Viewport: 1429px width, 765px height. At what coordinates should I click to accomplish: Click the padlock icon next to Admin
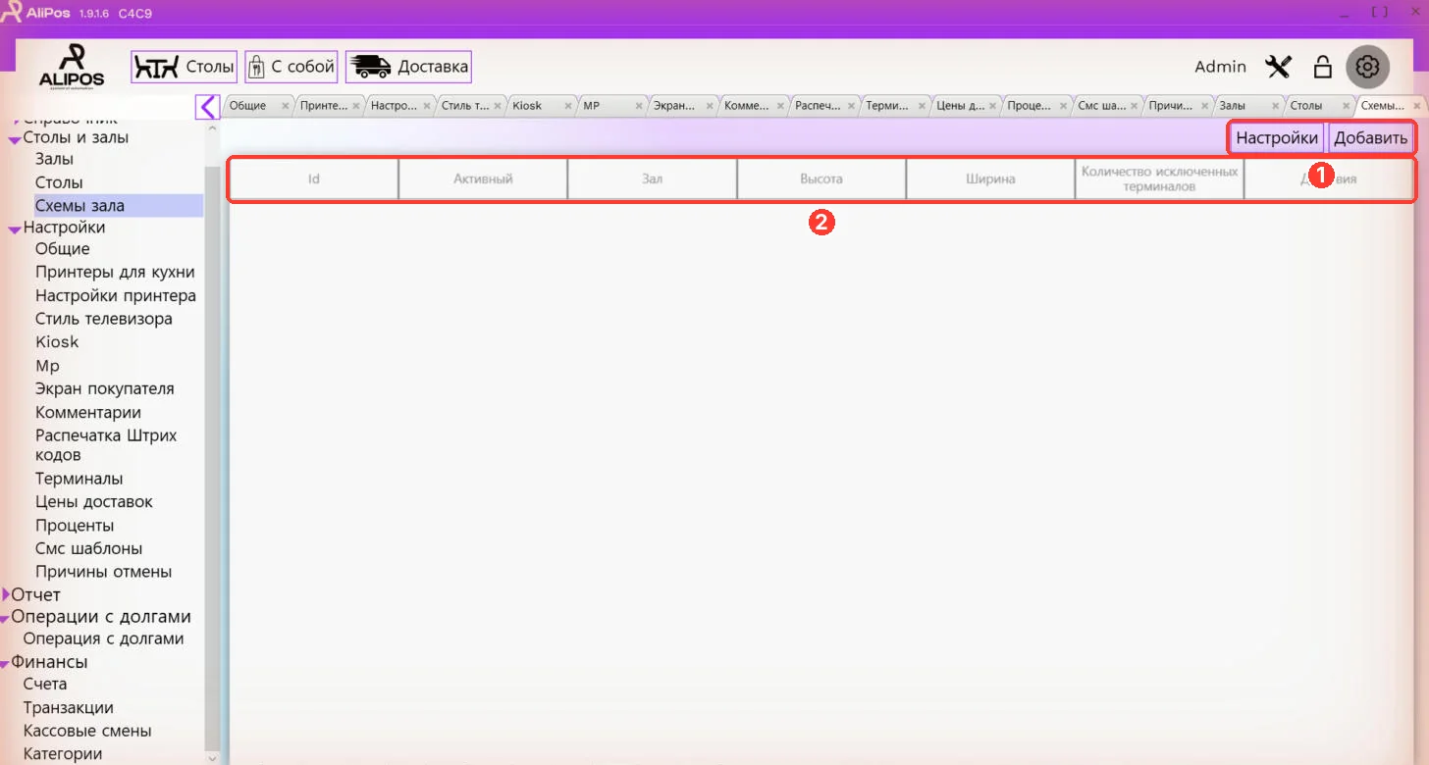point(1323,67)
